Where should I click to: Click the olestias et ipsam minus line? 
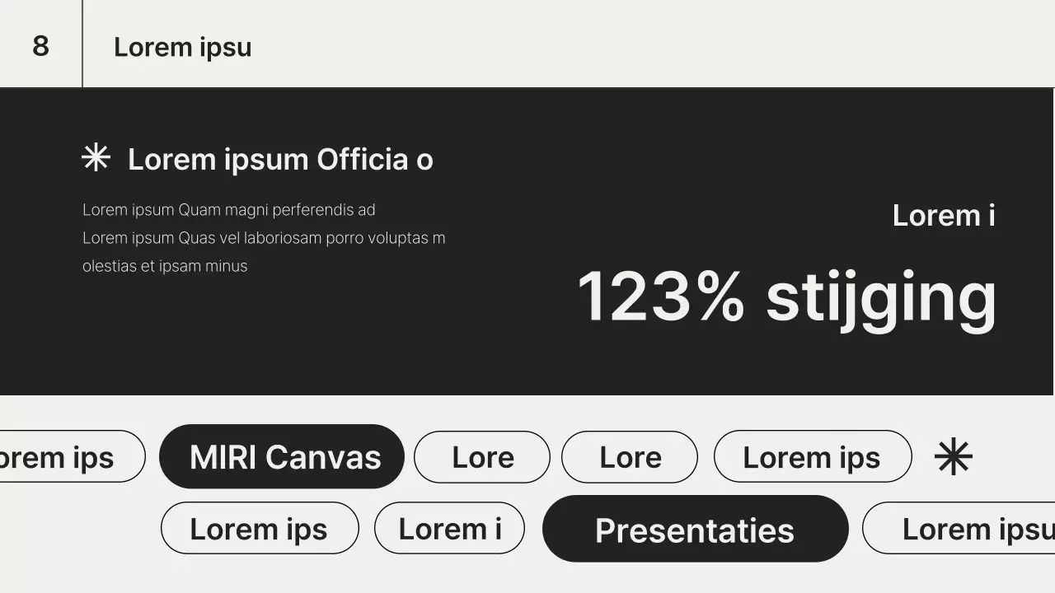[x=165, y=266]
